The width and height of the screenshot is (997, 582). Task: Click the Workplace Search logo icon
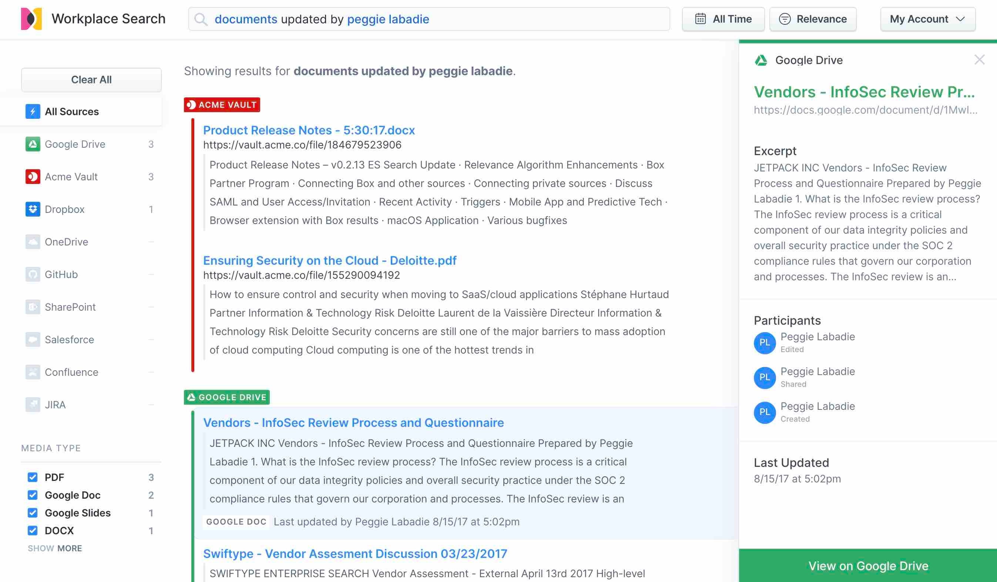[x=31, y=19]
